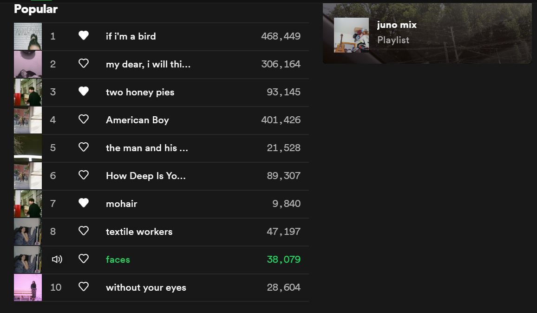Click filled heart next to mohair
Screen dimensions: 537x313
point(84,203)
